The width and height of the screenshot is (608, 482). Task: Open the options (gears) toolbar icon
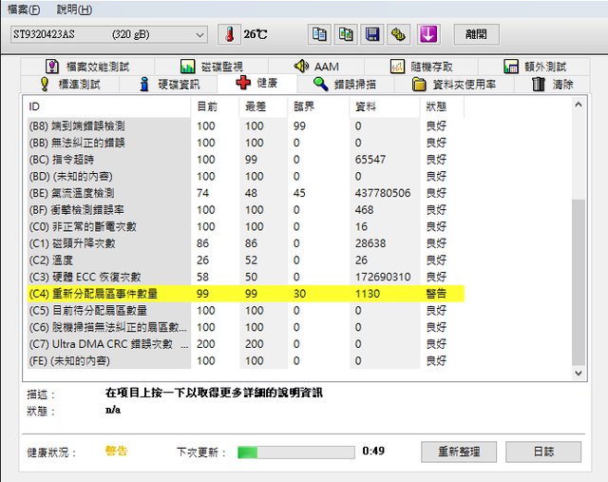point(400,34)
